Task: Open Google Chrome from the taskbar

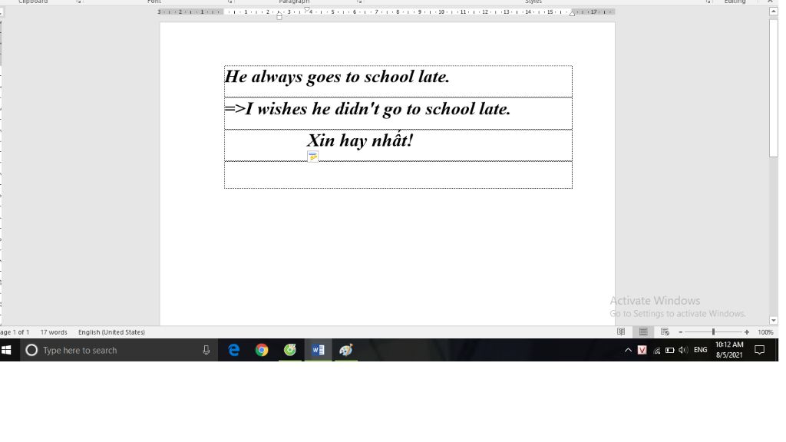Action: 262,350
